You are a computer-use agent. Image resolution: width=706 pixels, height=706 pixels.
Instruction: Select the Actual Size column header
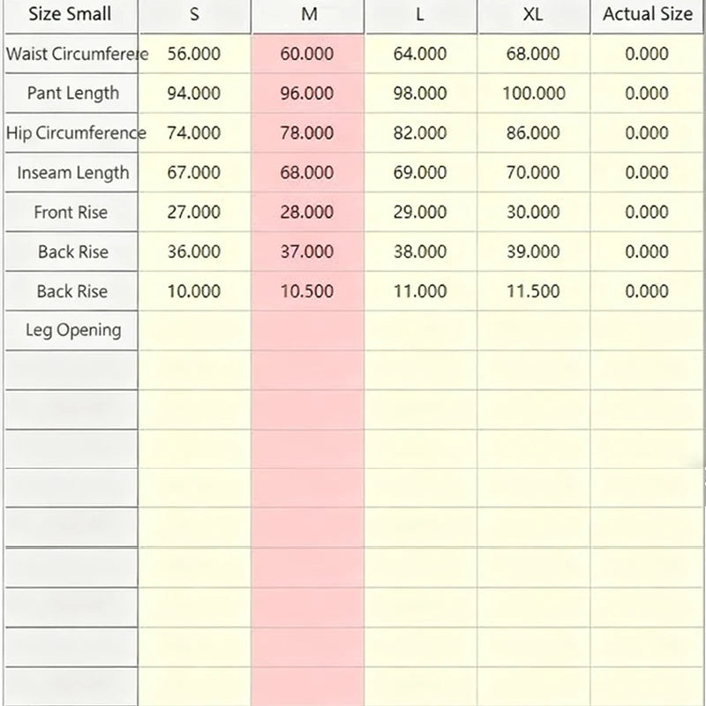point(648,16)
